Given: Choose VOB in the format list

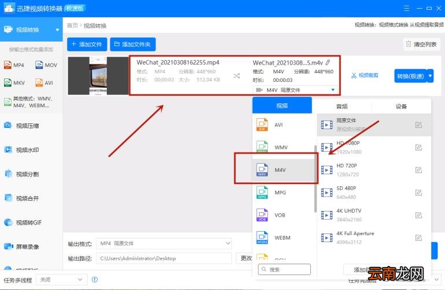Looking at the screenshot, I should coord(284,215).
